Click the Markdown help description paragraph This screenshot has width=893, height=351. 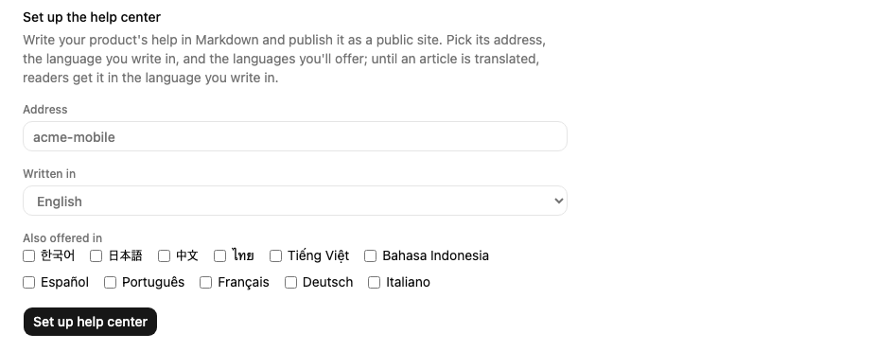[284, 59]
